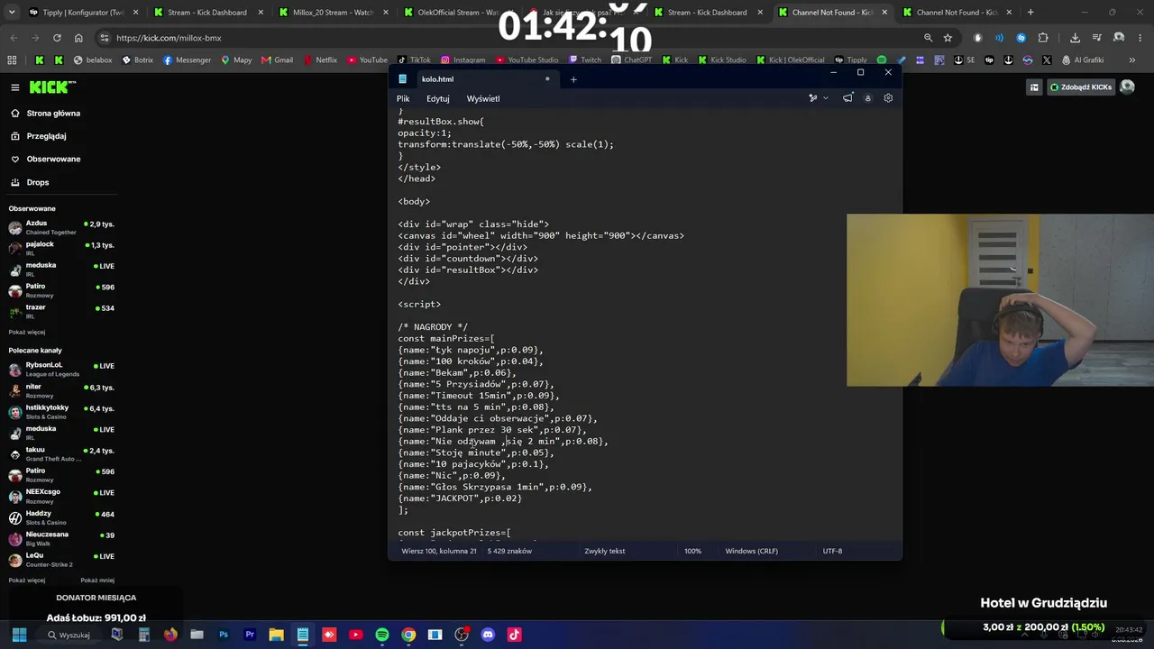The image size is (1154, 649).
Task: Open the Plik menu in Notepad
Action: pyautogui.click(x=403, y=98)
